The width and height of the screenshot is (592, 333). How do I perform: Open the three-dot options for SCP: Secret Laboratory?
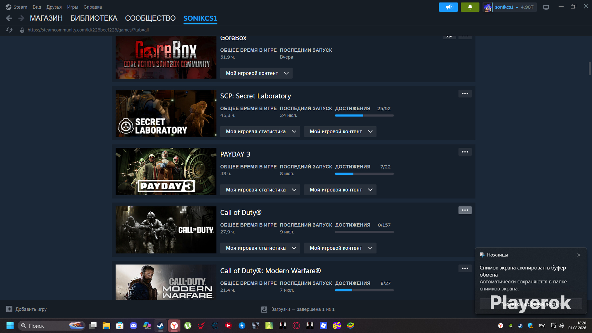tap(465, 94)
